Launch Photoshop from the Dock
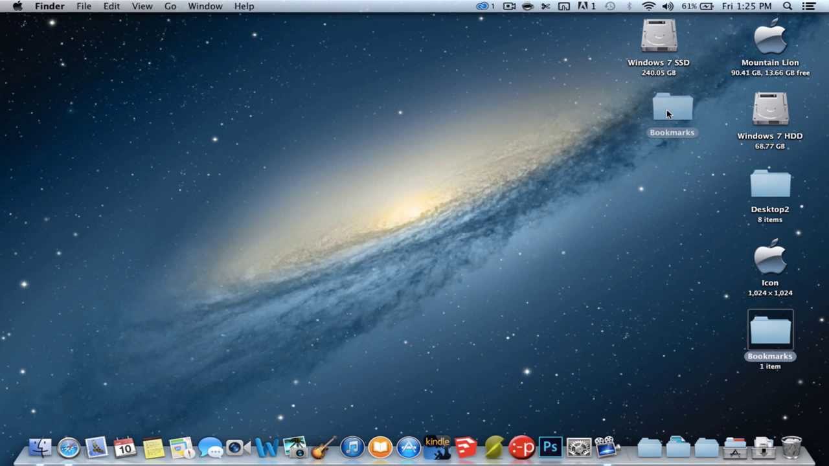The image size is (829, 466). tap(550, 447)
